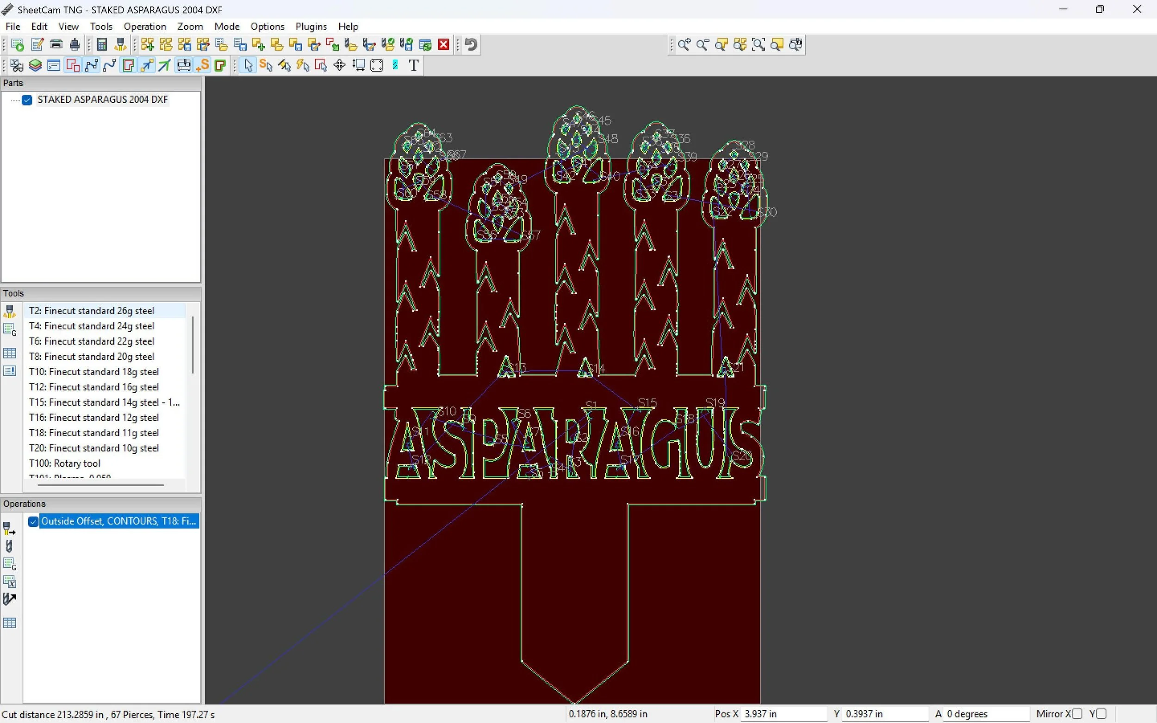Click the zoom to window icon
Image resolution: width=1157 pixels, height=723 pixels.
click(759, 44)
